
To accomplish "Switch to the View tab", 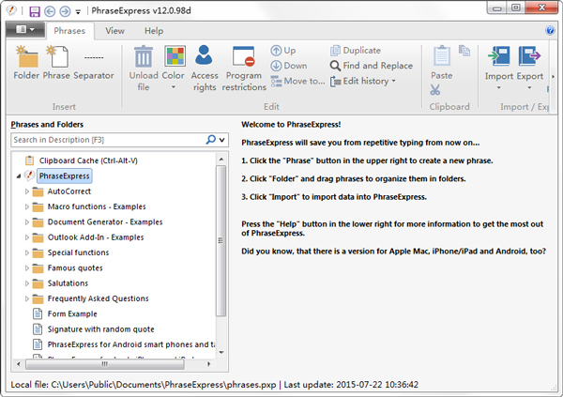I will pyautogui.click(x=114, y=31).
